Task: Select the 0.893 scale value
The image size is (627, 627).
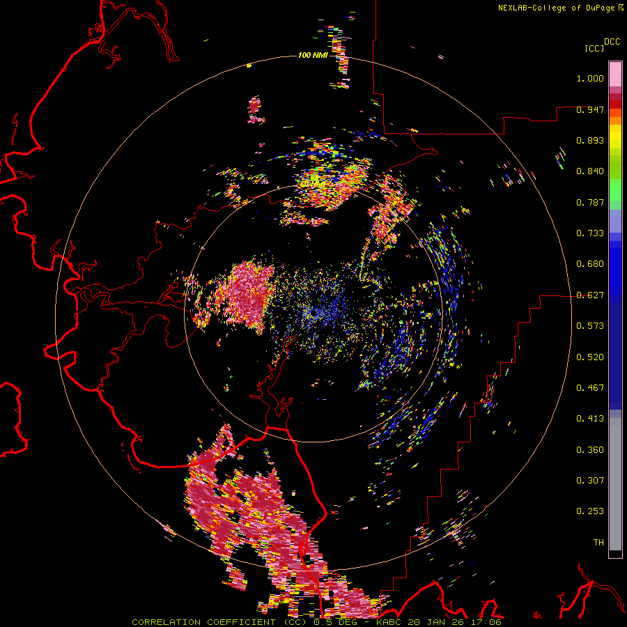Action: [x=590, y=140]
